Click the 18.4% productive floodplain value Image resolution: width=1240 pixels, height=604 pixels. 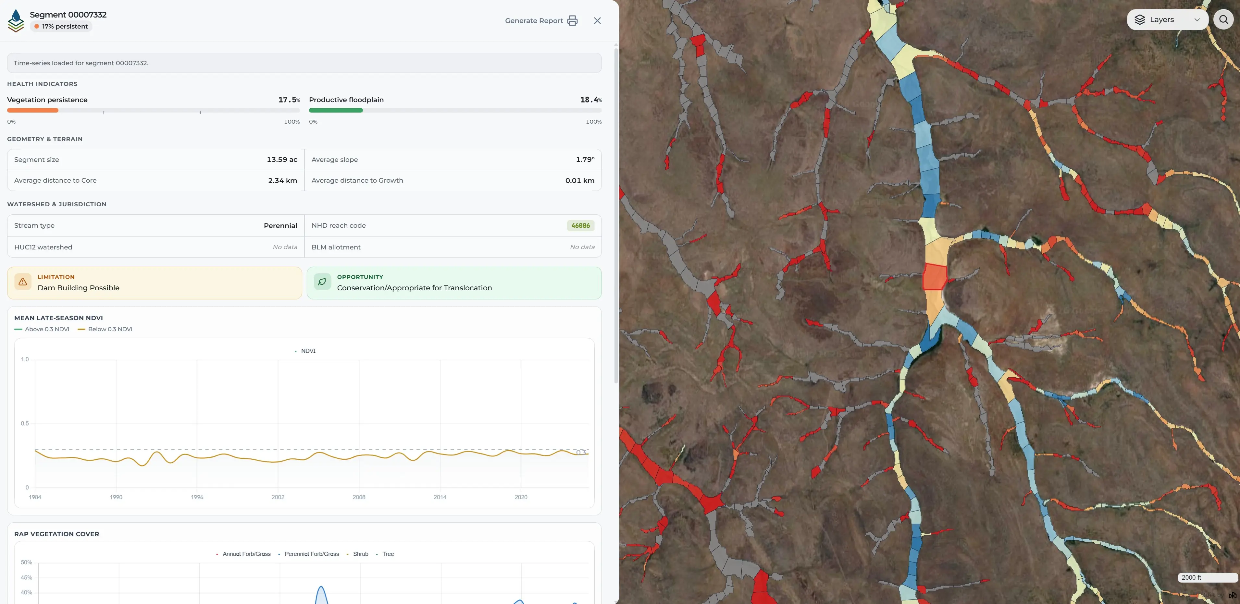591,100
